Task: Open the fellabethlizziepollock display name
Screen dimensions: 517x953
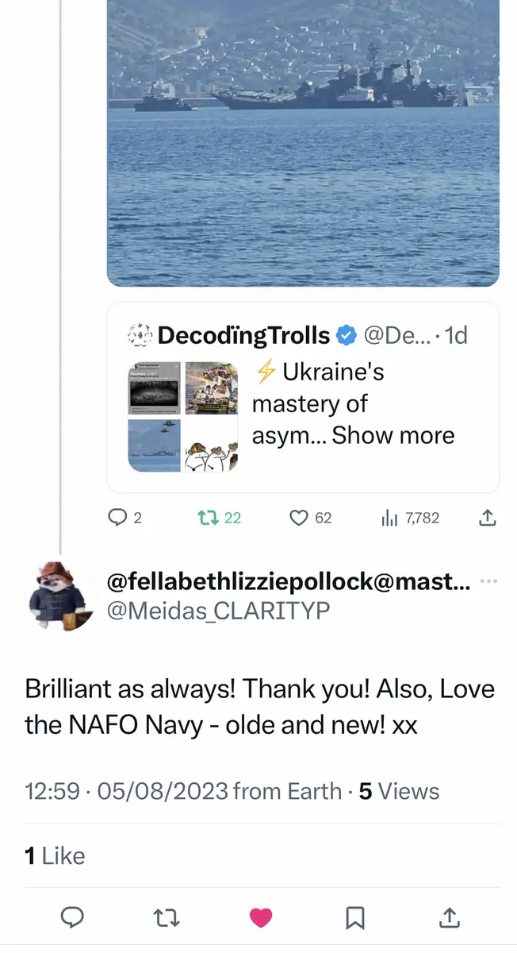Action: (x=289, y=582)
